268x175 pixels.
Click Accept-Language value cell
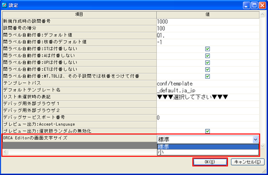tap(208, 124)
